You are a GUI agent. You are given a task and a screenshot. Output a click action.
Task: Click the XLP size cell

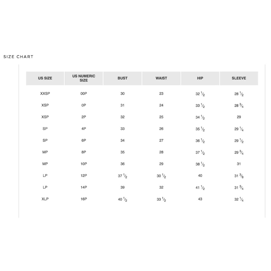click(x=45, y=199)
